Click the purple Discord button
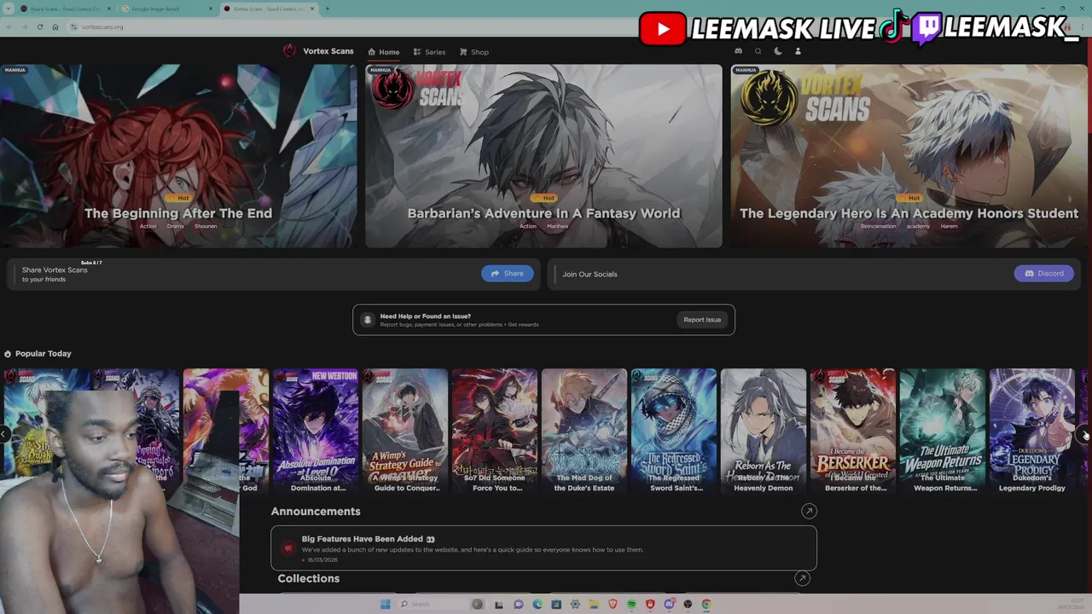Screen dimensions: 1092x614 coord(1044,274)
